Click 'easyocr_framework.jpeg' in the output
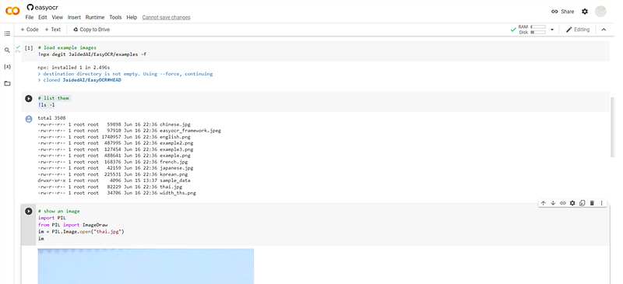 click(x=190, y=131)
